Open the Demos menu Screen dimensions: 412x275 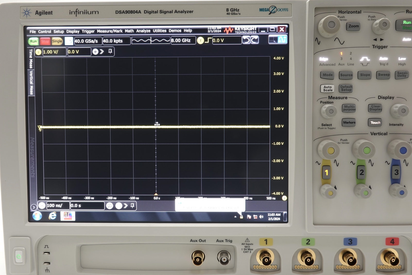[175, 30]
